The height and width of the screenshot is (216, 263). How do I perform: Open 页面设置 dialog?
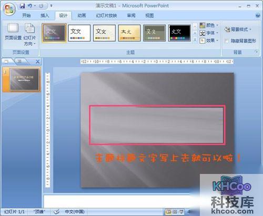[x=13, y=32]
